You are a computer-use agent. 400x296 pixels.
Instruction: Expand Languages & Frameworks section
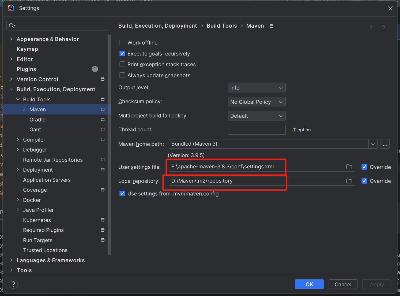[x=11, y=260]
